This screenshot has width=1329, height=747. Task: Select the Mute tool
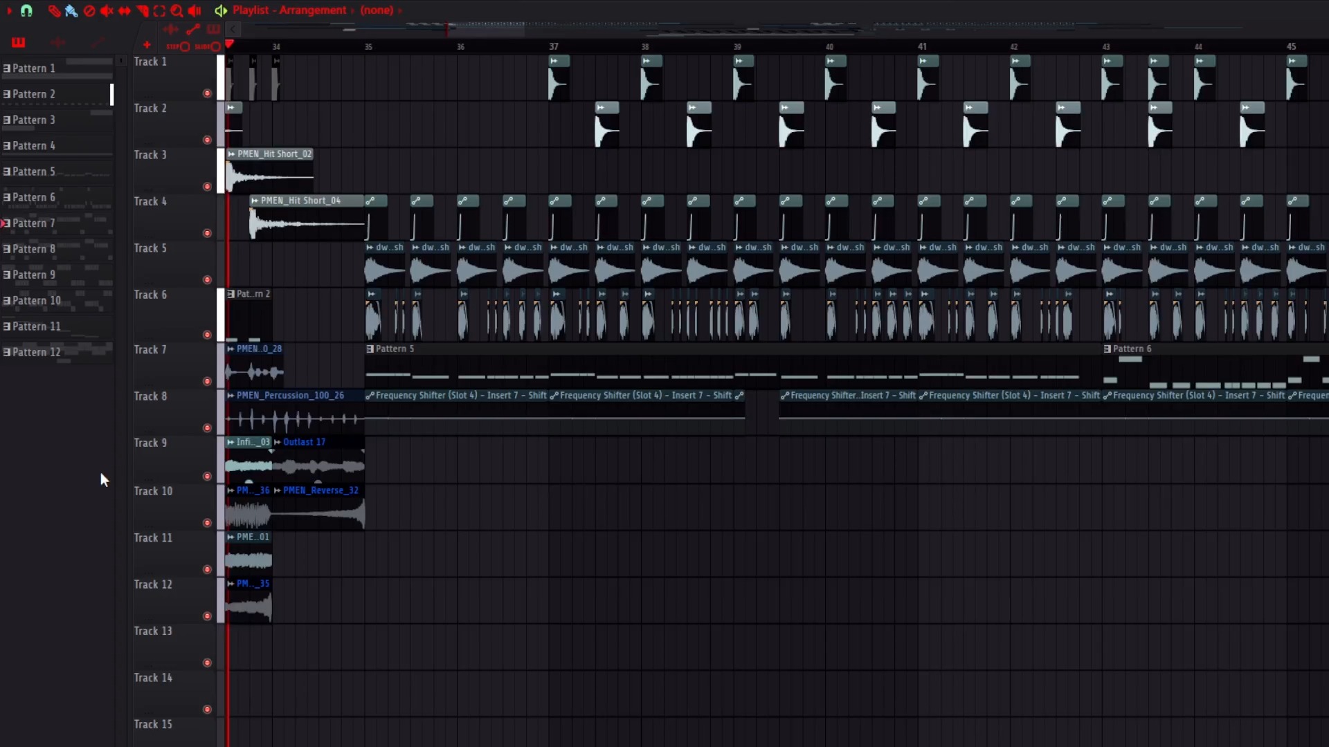pyautogui.click(x=107, y=10)
